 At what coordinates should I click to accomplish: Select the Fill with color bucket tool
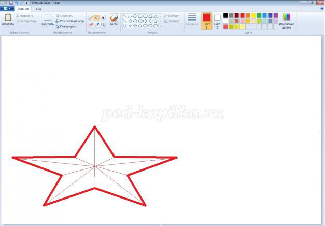click(x=96, y=18)
